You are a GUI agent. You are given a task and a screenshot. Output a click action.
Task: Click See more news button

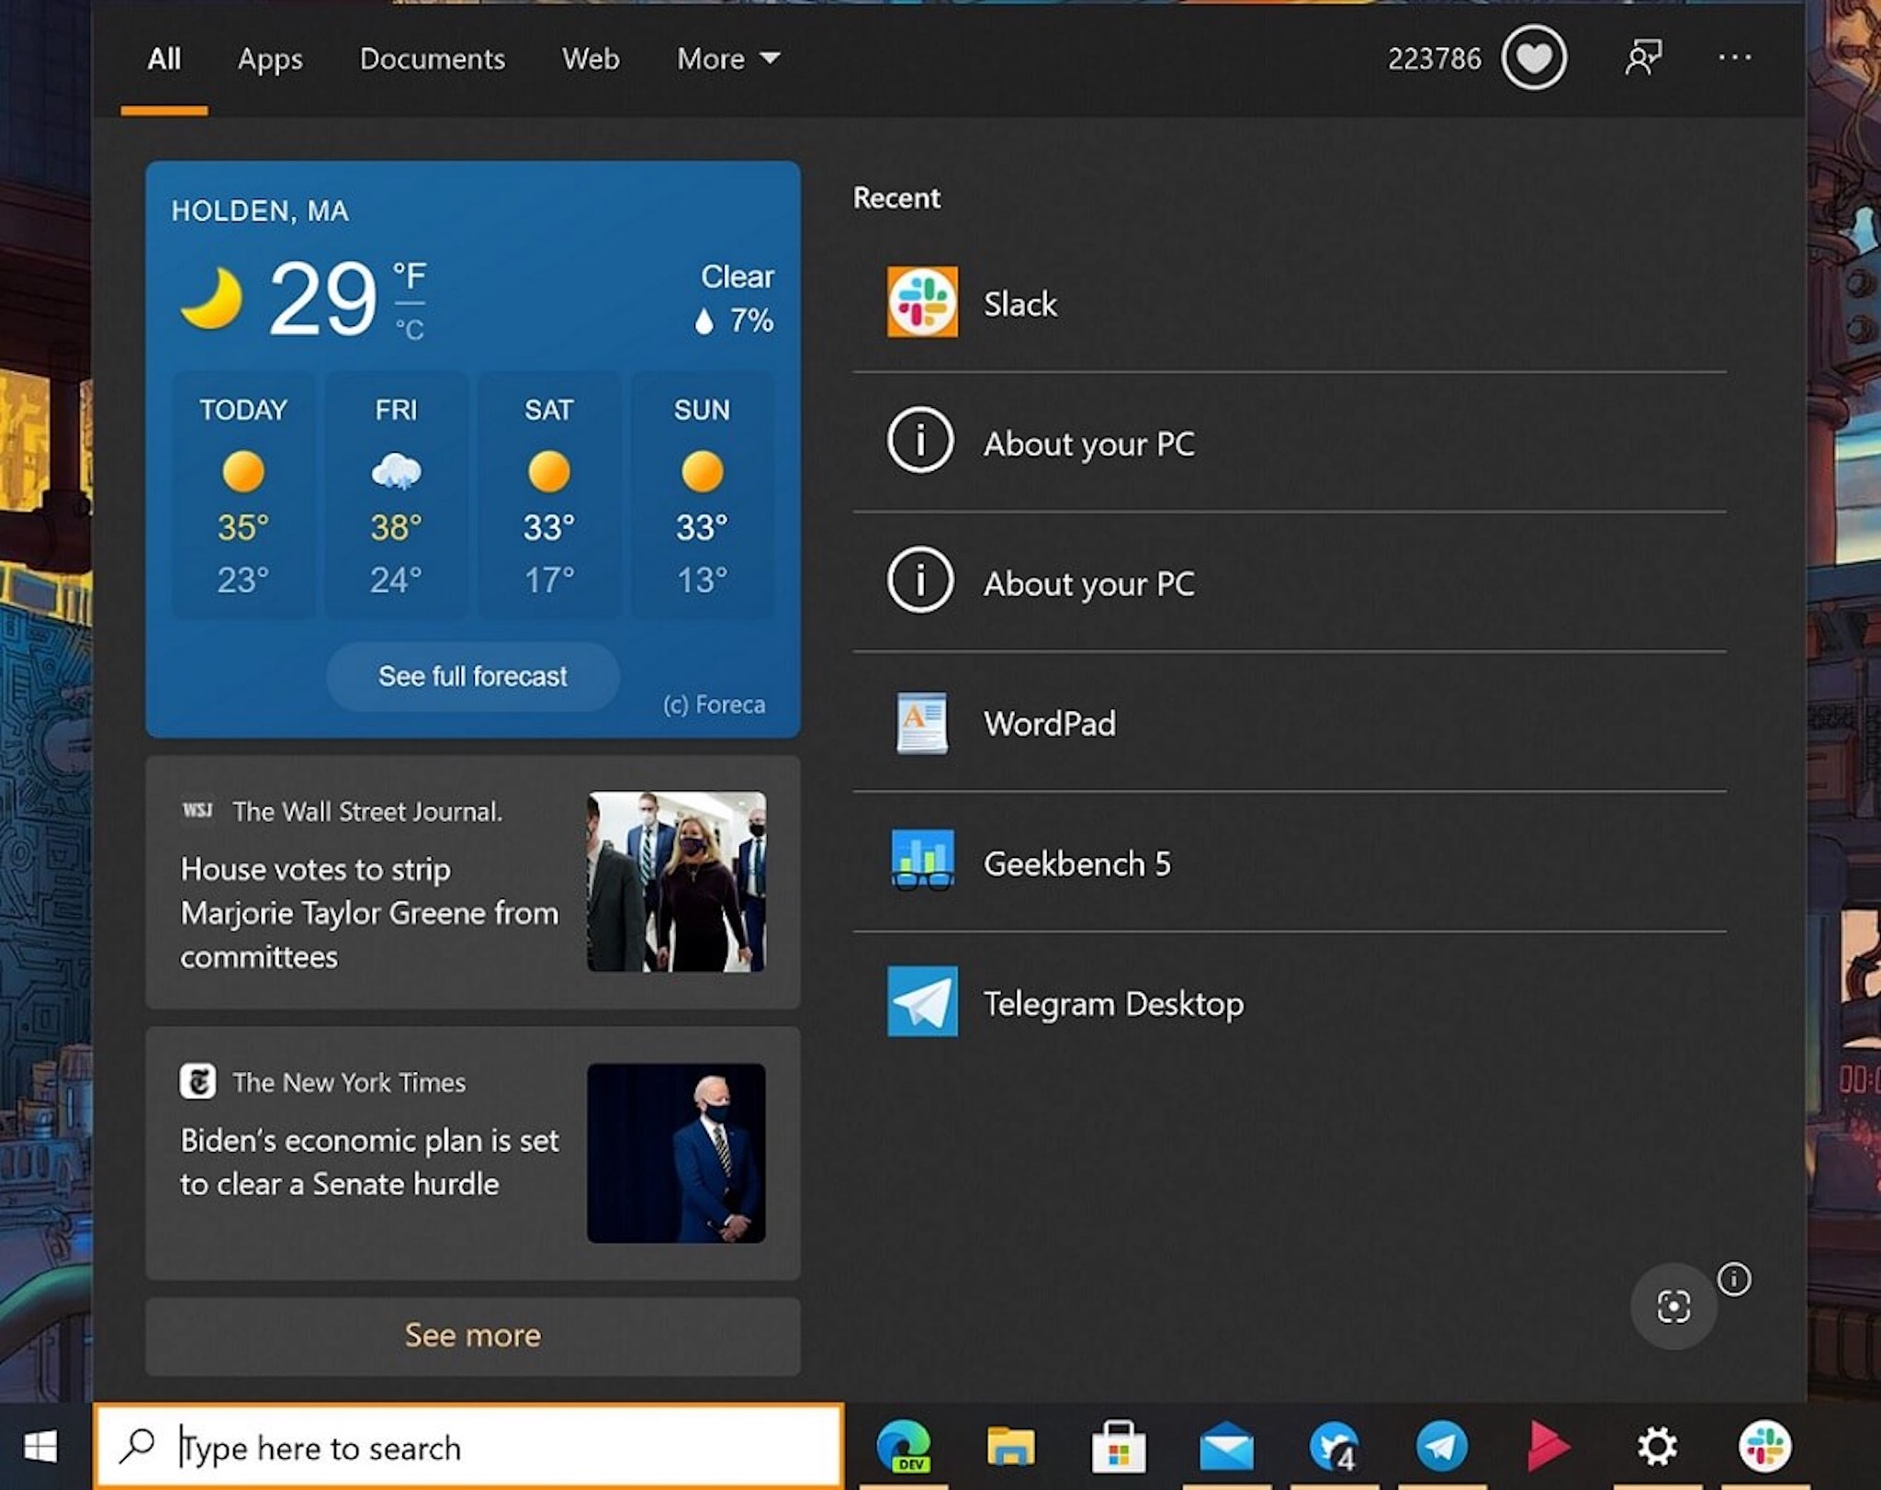click(472, 1336)
